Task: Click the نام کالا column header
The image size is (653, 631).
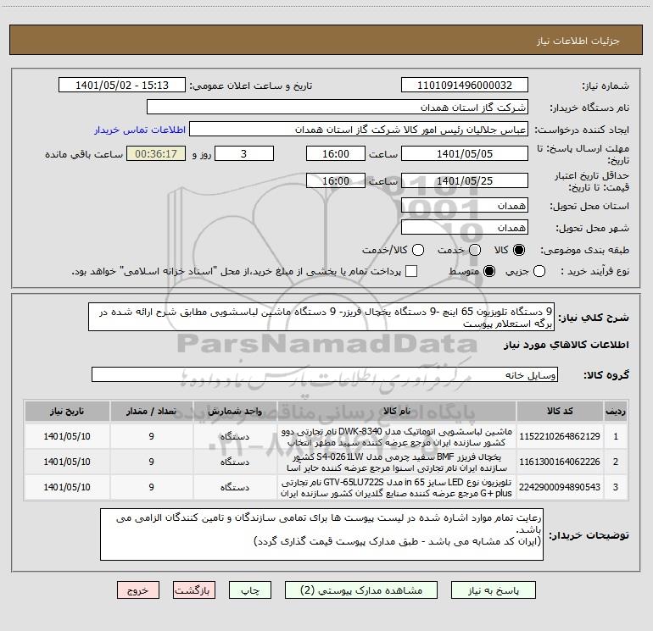Action: [397, 412]
